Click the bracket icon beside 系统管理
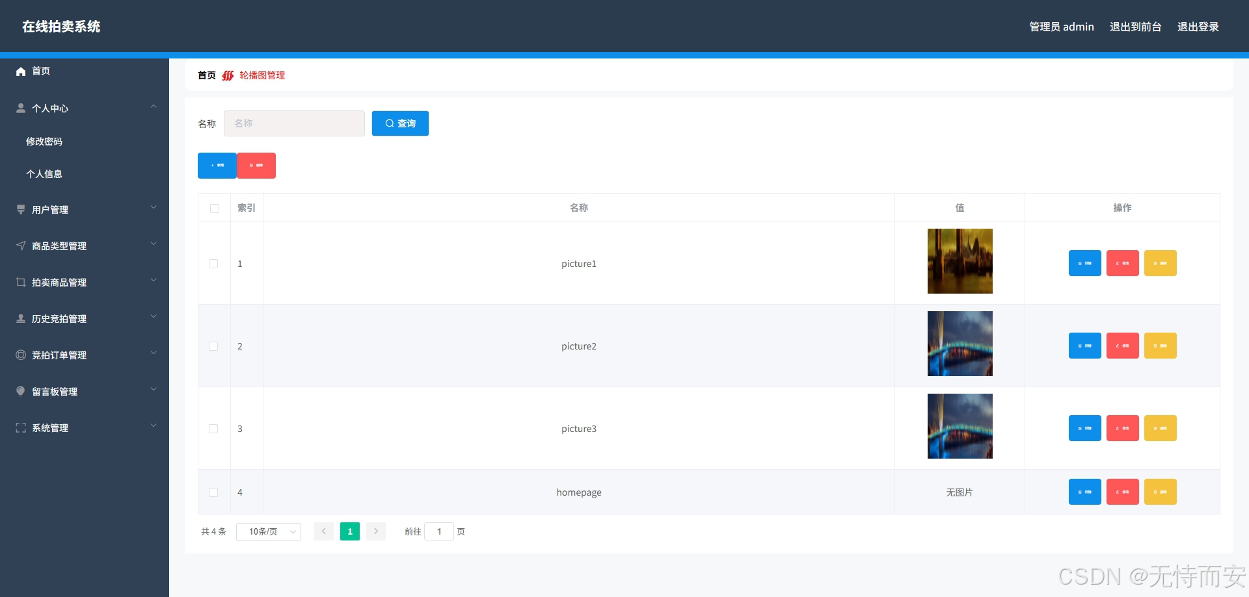 point(21,427)
